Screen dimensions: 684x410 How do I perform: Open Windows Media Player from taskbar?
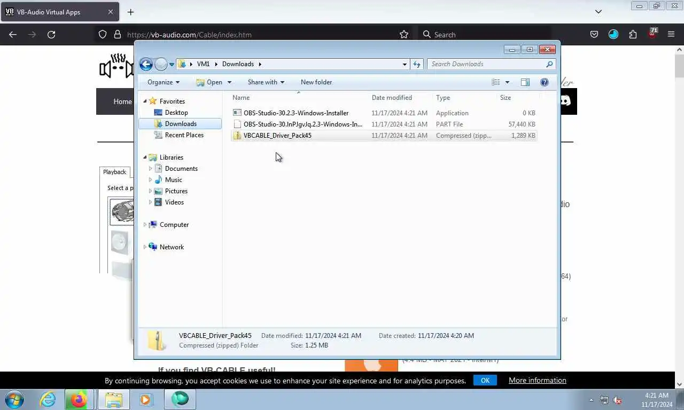click(x=146, y=399)
